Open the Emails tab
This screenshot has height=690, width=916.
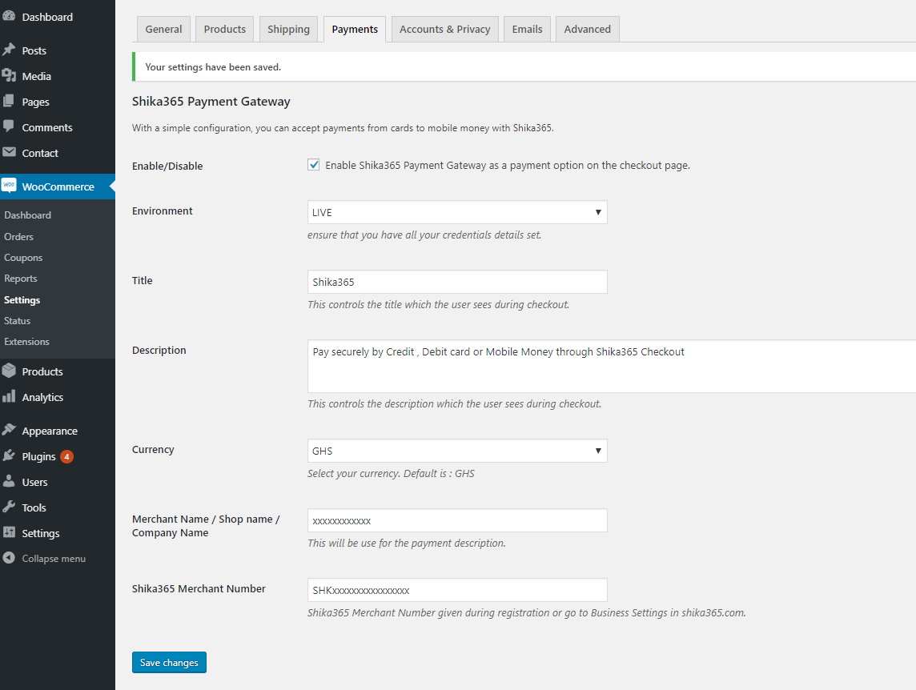coord(527,29)
